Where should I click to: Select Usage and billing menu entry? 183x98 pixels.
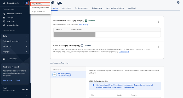(40, 11)
